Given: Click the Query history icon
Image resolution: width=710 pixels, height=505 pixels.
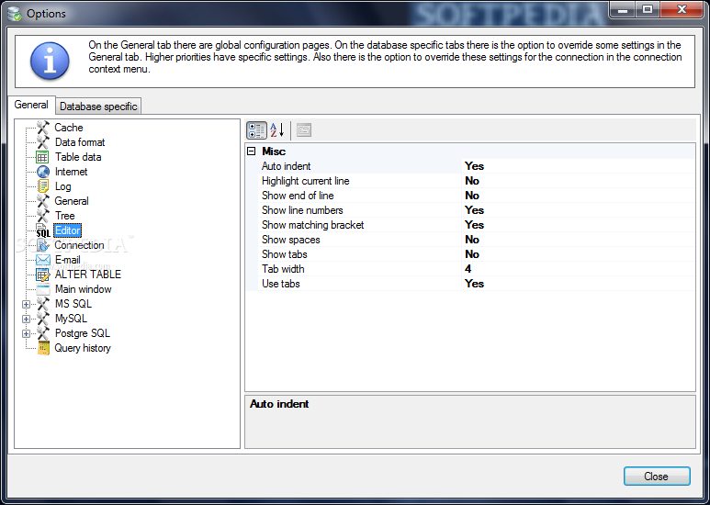Looking at the screenshot, I should pos(43,348).
